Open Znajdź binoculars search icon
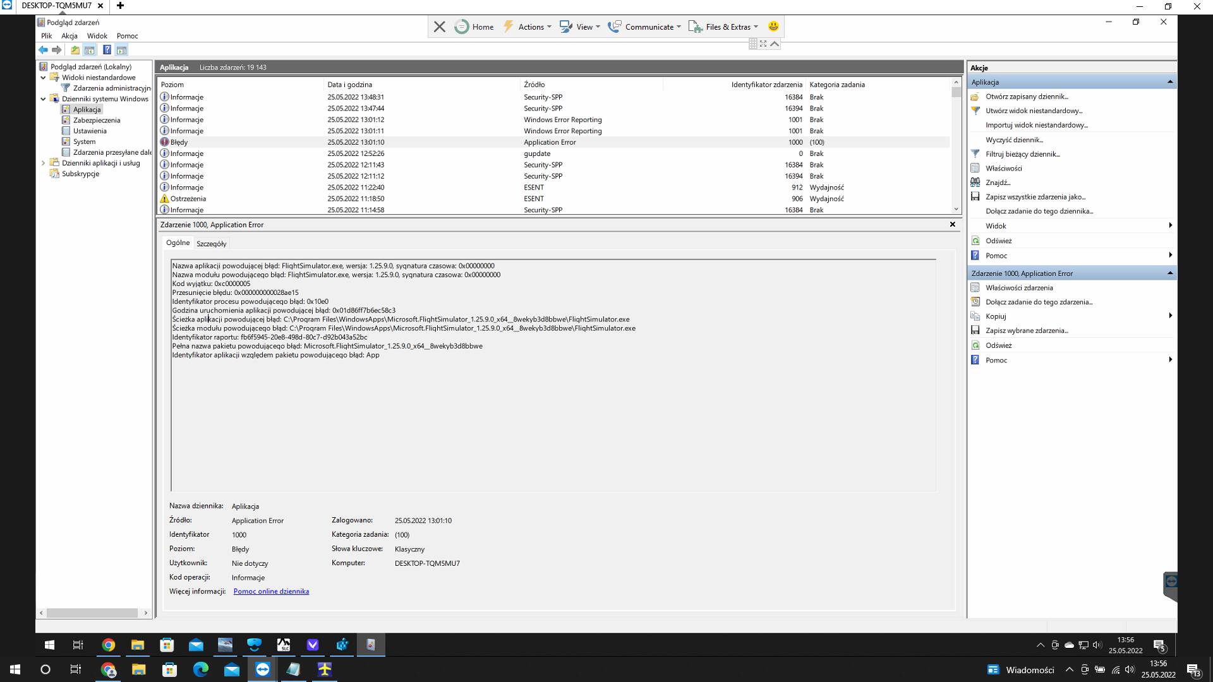 (x=976, y=182)
